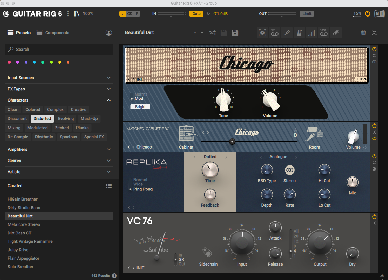Screen dimensions: 388x280
Task: Expand the Amplifiers section
Action: [x=59, y=149]
